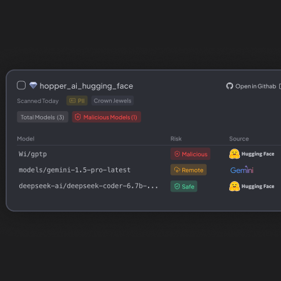Viewport: 281px width, 281px height.
Task: Click the cloud icon in Remote badge
Action: pos(177,170)
